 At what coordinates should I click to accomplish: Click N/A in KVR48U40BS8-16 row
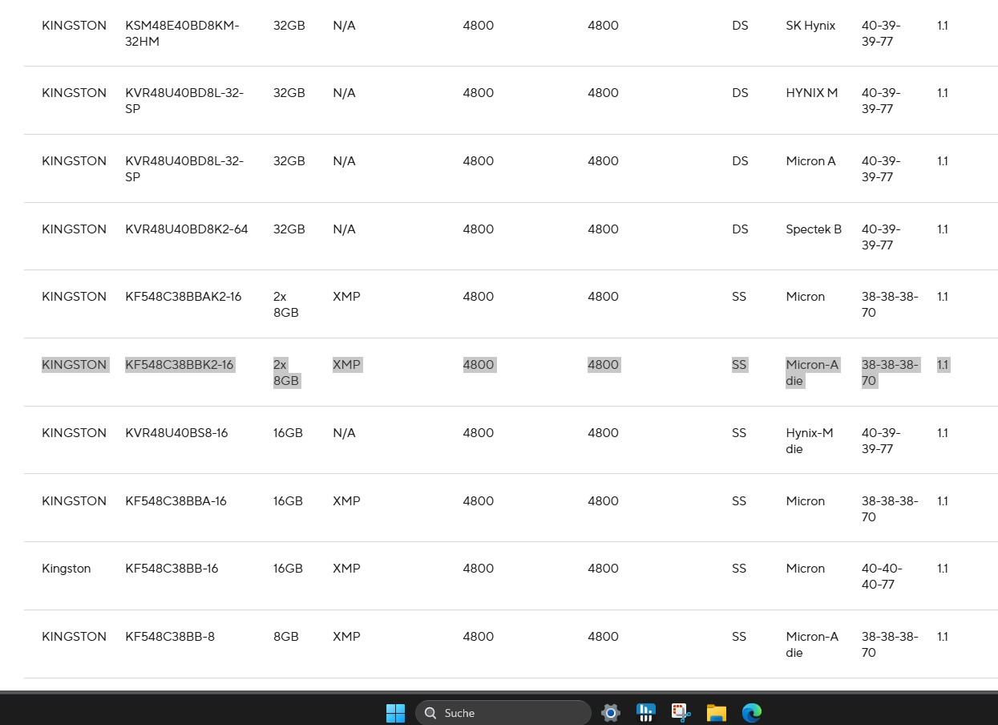(344, 433)
